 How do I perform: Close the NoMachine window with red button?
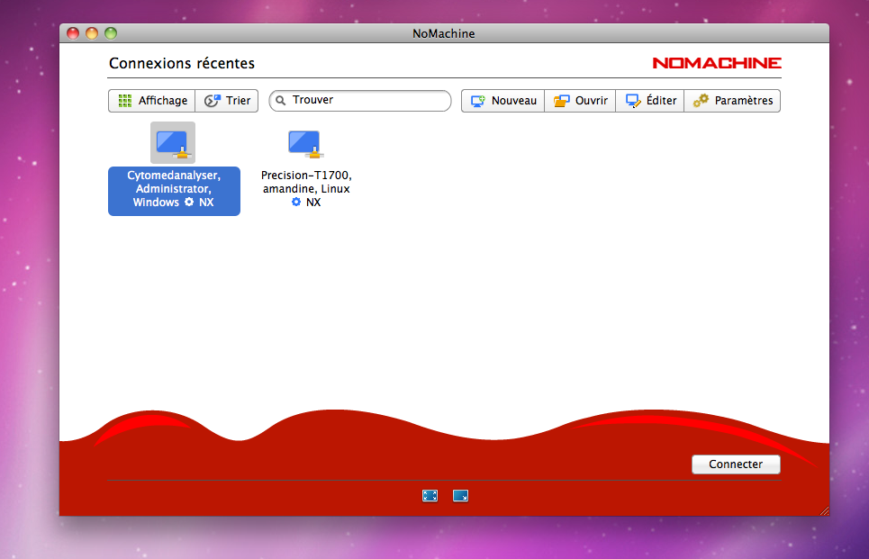click(73, 33)
